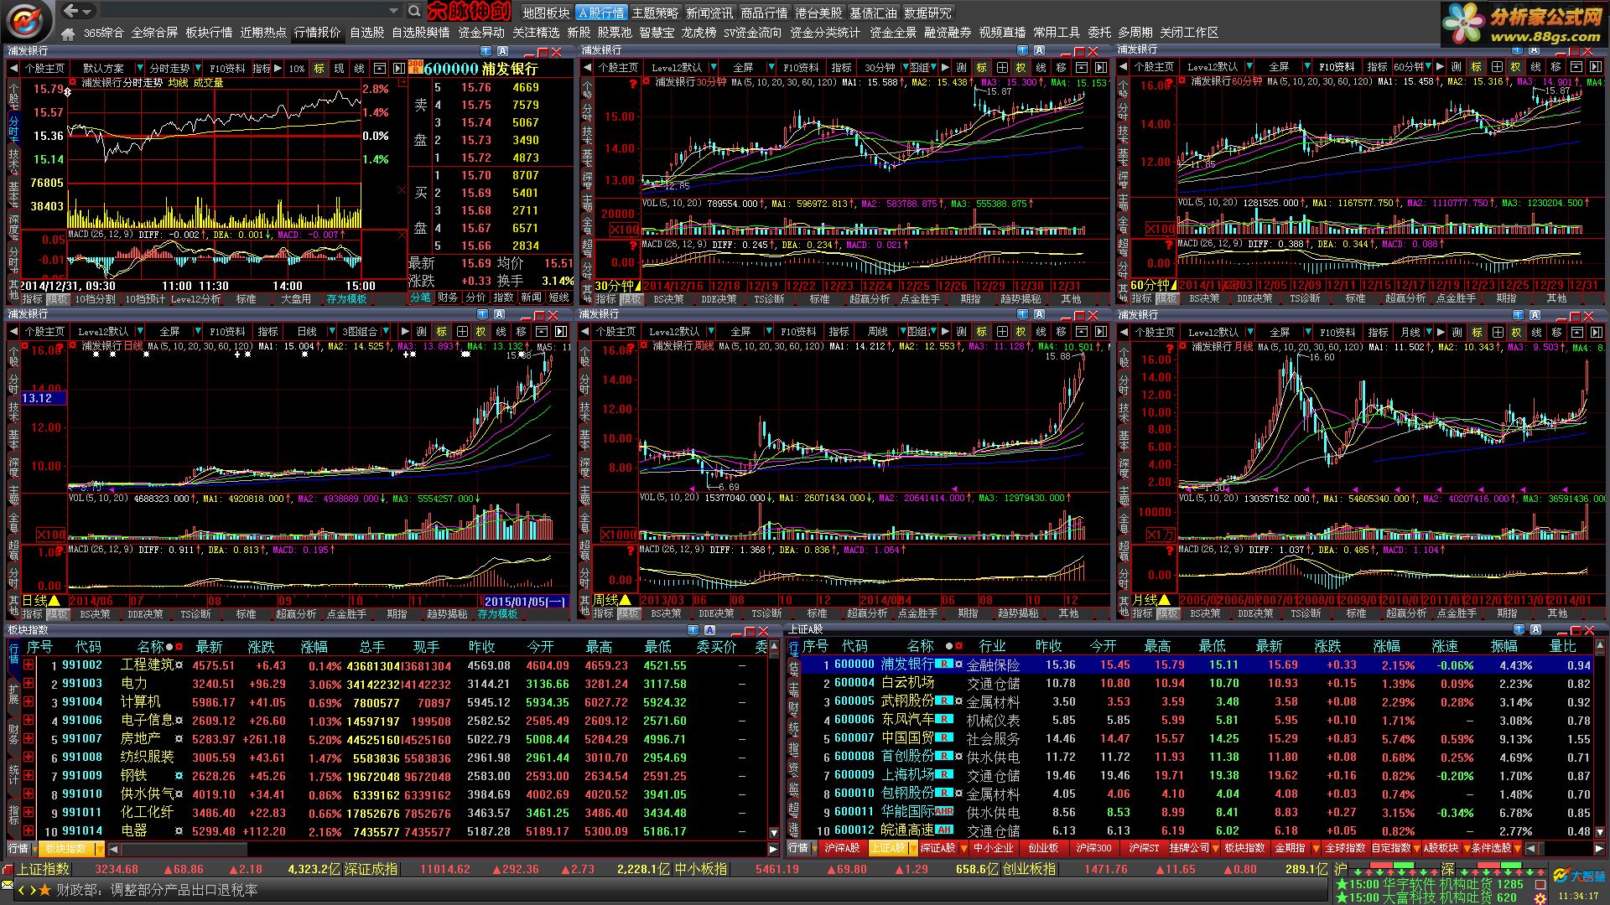This screenshot has width=1610, height=905.
Task: Click the yellow triangle icon beside 日线
Action: tap(55, 601)
